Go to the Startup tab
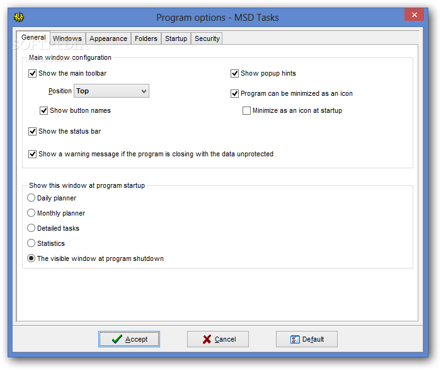Image resolution: width=441 pixels, height=370 pixels. click(176, 38)
